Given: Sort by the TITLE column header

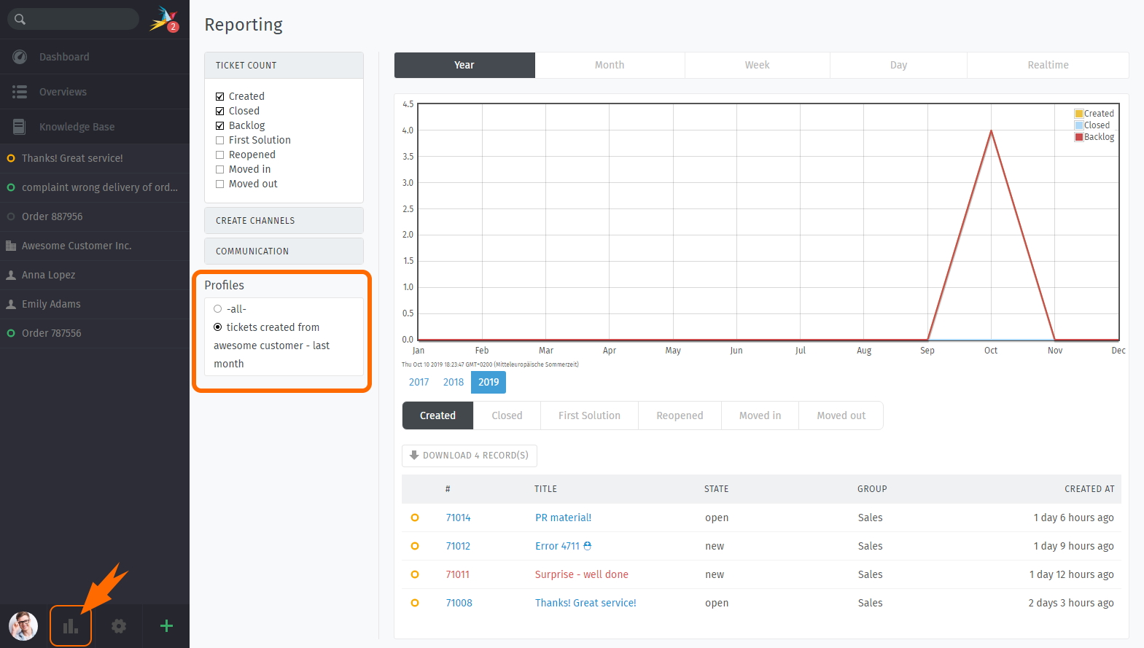Looking at the screenshot, I should click(545, 489).
